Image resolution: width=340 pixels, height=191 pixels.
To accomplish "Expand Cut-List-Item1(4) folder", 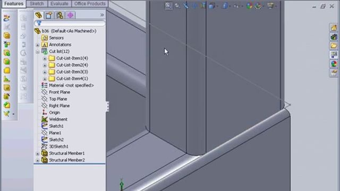I will point(45,58).
